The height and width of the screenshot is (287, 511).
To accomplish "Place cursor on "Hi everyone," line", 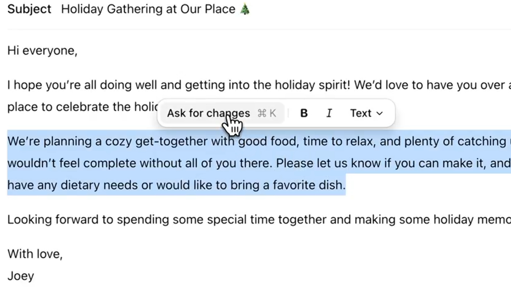I will coord(42,51).
